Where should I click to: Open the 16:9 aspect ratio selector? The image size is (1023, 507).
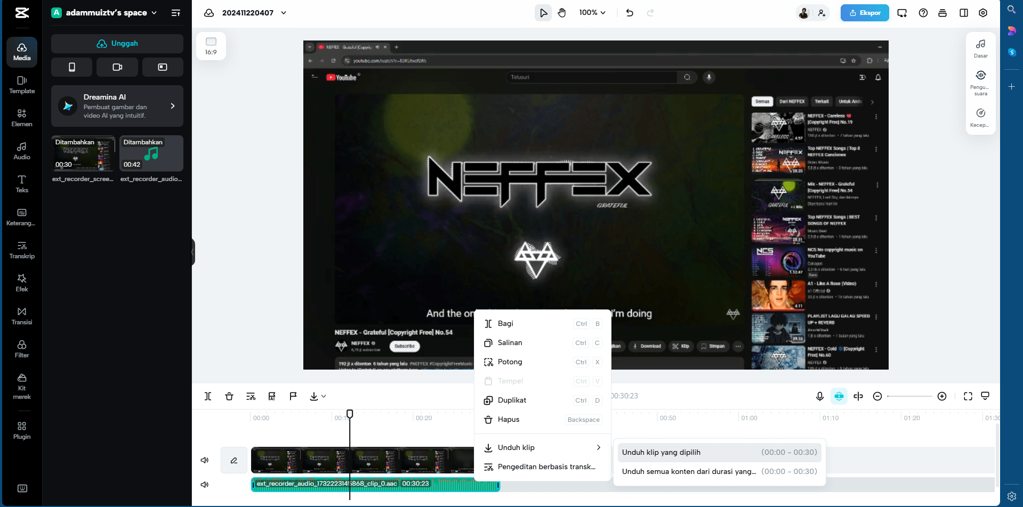point(211,46)
